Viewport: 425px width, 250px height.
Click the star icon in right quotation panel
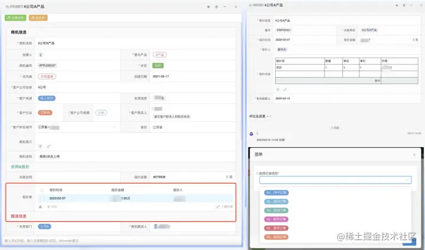point(397,5)
